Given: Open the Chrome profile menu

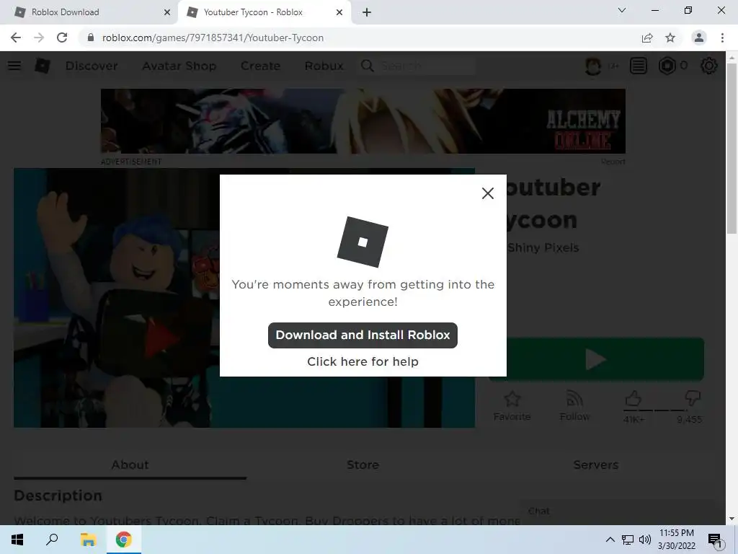Looking at the screenshot, I should pos(699,38).
